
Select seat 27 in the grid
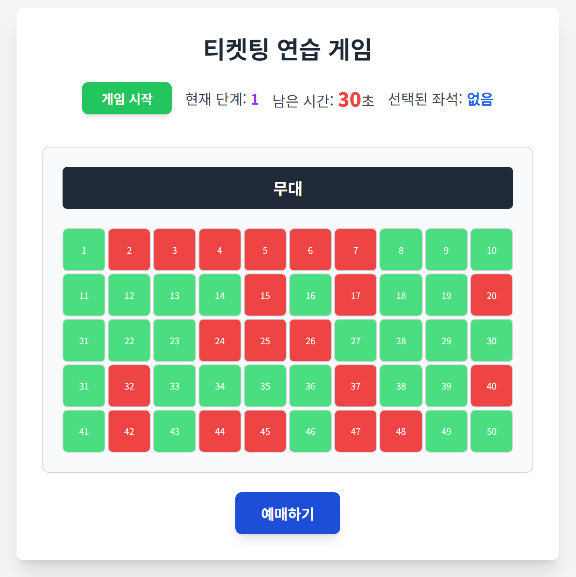click(356, 340)
